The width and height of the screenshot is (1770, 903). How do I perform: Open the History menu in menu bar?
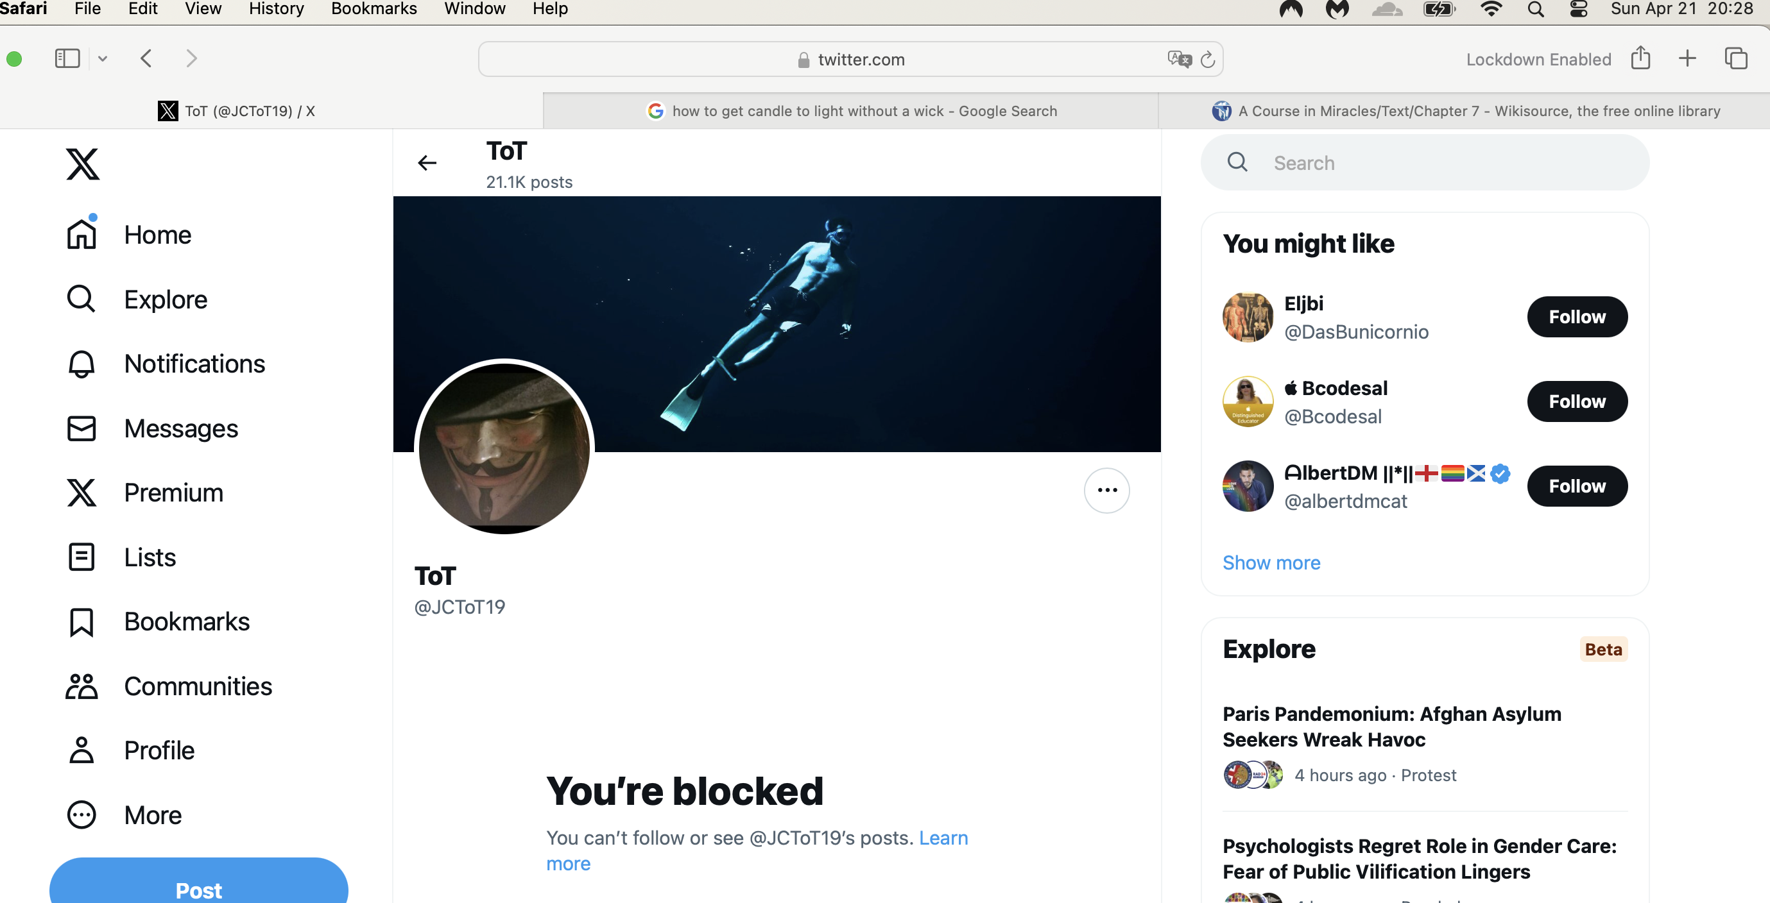pos(276,9)
